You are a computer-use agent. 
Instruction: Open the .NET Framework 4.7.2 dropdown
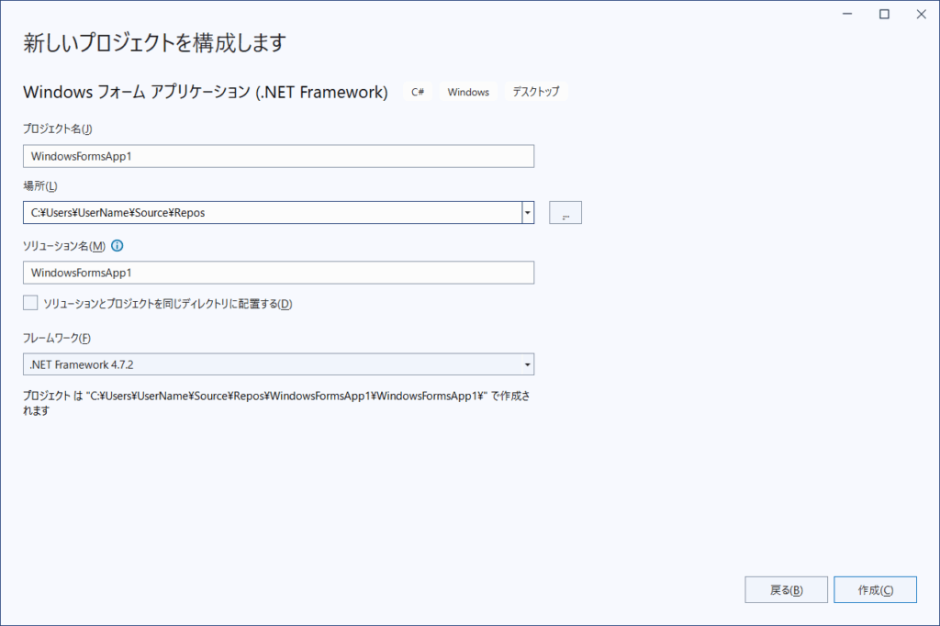pos(279,364)
